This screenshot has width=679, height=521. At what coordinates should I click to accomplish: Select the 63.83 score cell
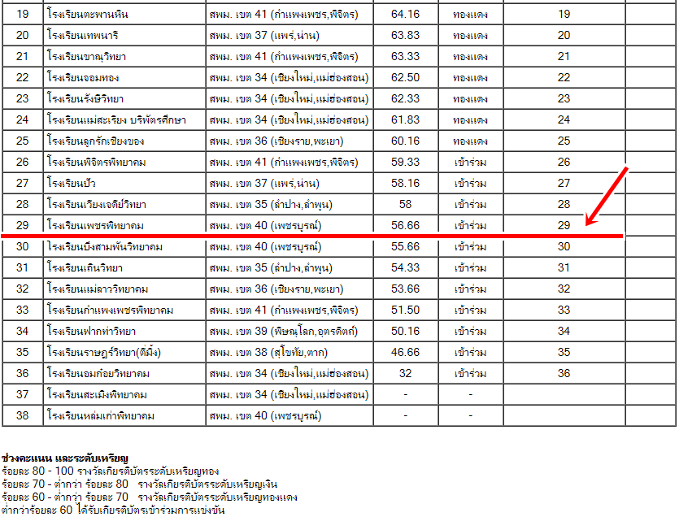[405, 35]
